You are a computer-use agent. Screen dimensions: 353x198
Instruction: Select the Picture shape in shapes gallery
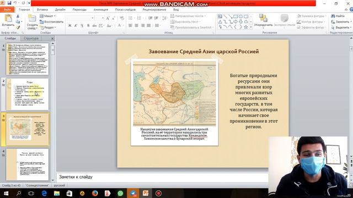tap(220, 16)
